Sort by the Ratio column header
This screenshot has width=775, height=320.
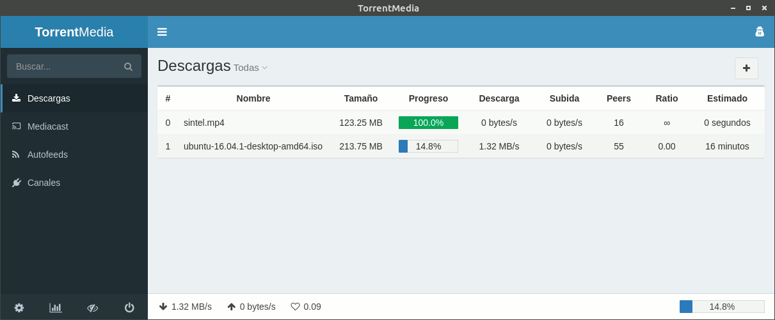coord(667,98)
